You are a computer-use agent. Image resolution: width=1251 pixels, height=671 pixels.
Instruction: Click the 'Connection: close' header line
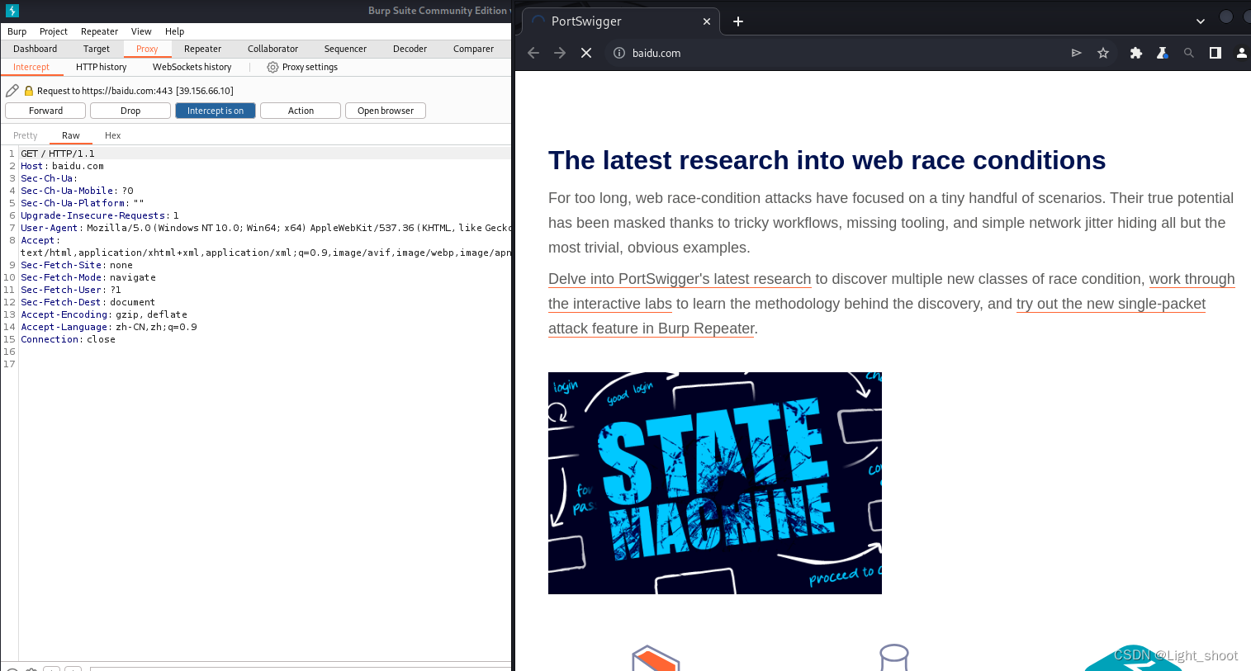click(x=69, y=339)
